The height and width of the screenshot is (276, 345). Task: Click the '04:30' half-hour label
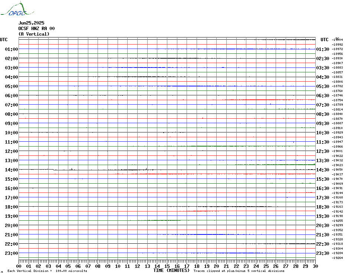pos(323,77)
